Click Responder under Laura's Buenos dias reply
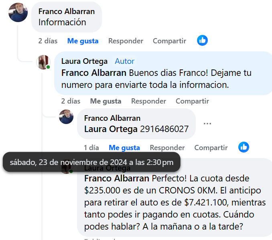Image resolution: width=272 pixels, height=240 pixels. tap(149, 101)
